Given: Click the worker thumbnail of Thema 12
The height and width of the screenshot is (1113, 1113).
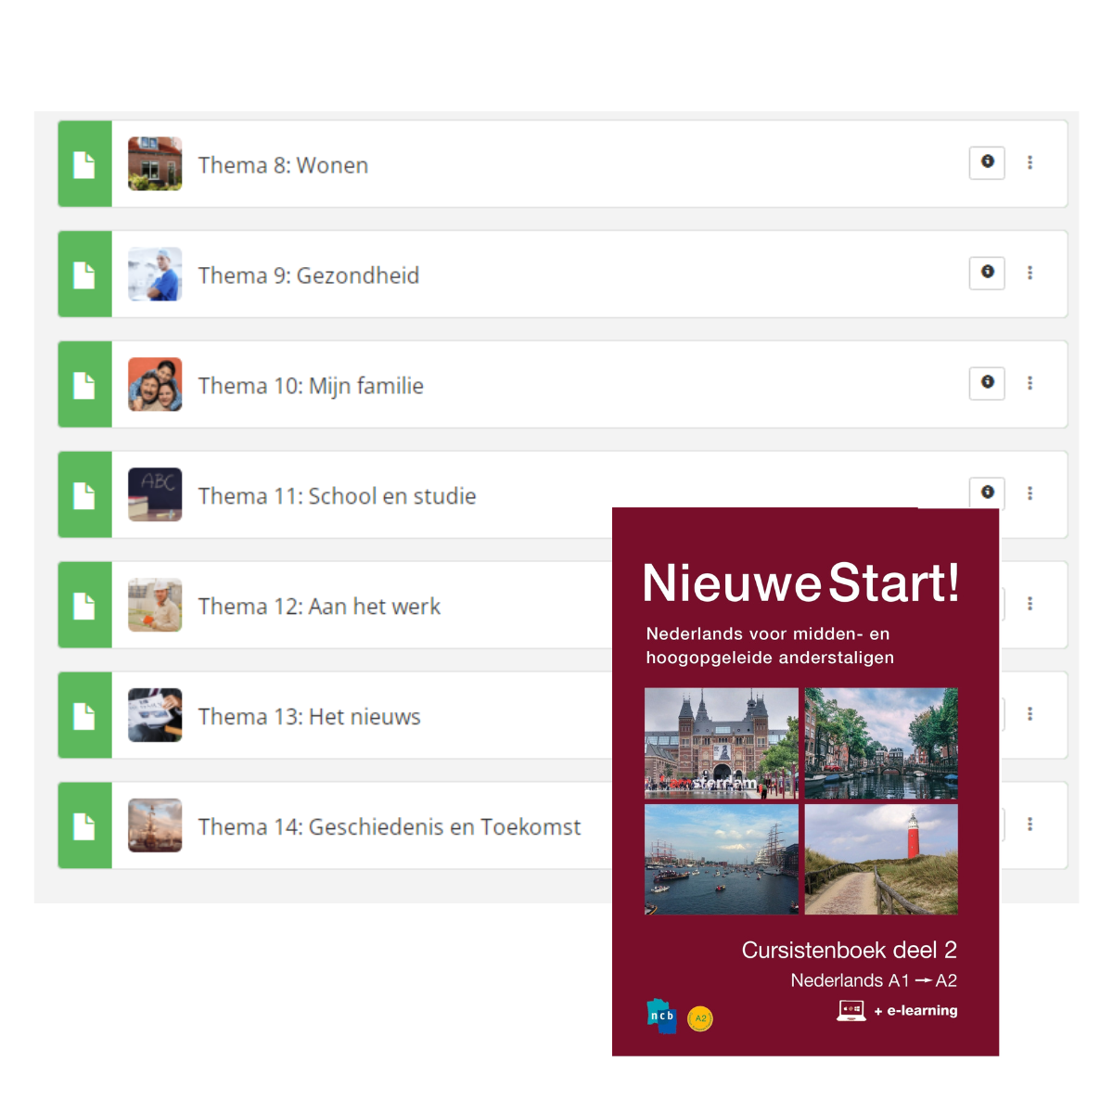Looking at the screenshot, I should (x=155, y=606).
